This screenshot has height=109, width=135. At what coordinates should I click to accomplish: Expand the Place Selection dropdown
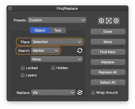(x=57, y=42)
